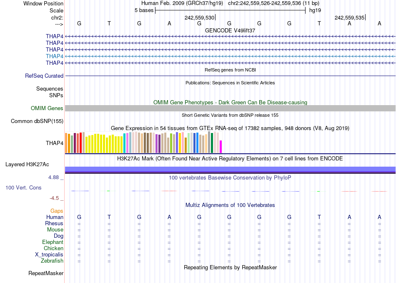Click the H3K27Ac Mark ENCODE track title
The image size is (396, 283).
click(x=230, y=159)
